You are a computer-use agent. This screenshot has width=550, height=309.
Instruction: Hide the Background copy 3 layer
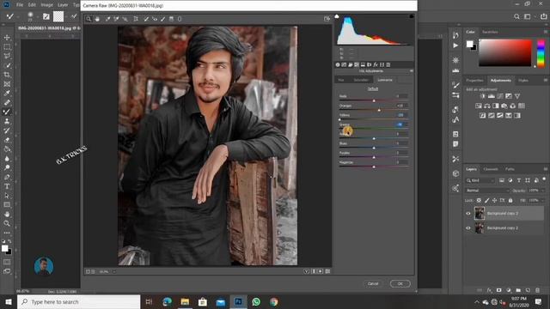point(467,214)
